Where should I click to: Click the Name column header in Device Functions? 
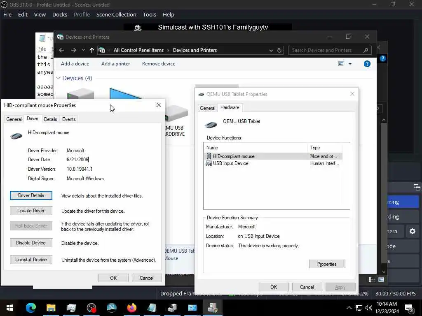256,148
